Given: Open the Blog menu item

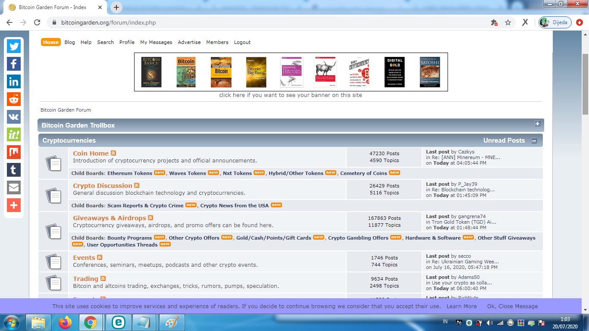Looking at the screenshot, I should (x=70, y=42).
